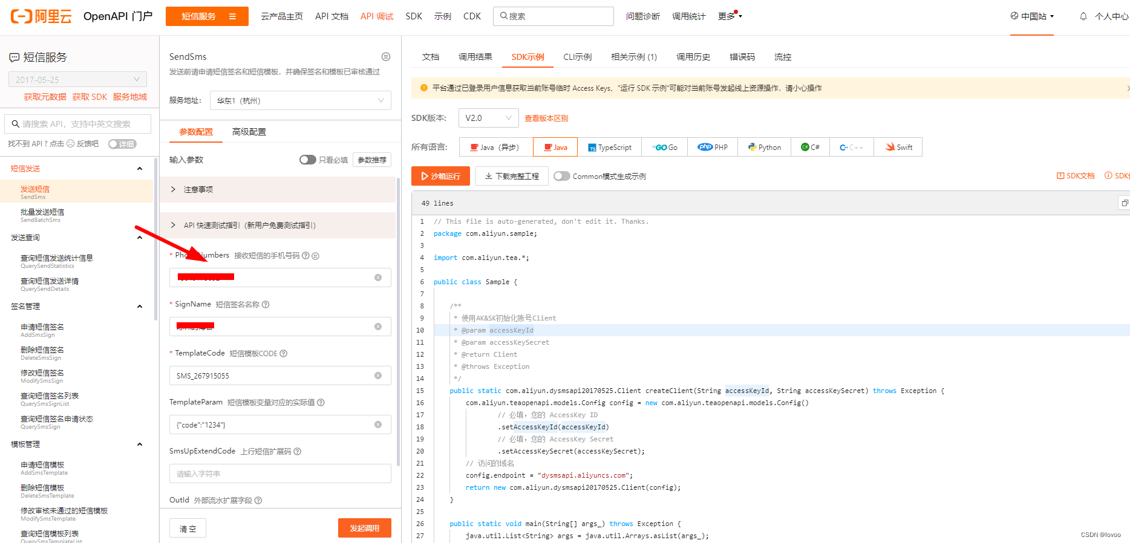1130x543 pixels.
Task: Switch to the 文档 tab
Action: pyautogui.click(x=431, y=57)
